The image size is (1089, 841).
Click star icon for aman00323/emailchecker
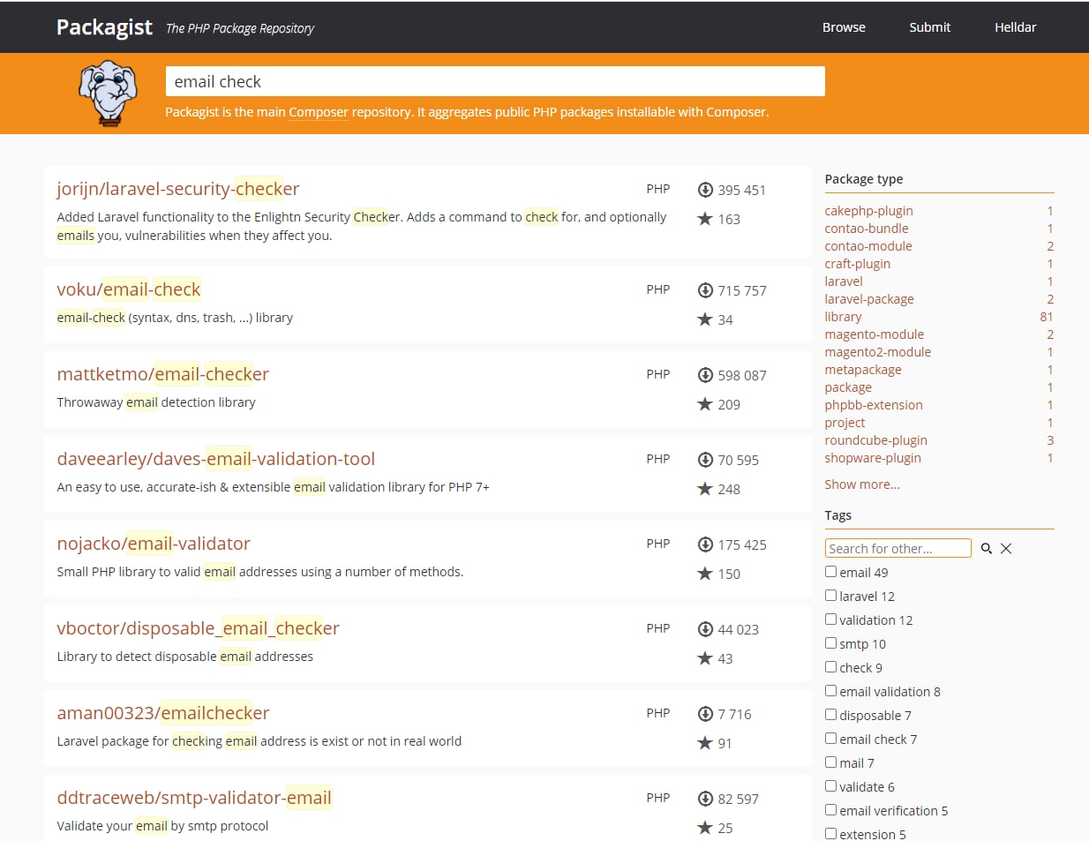(705, 743)
